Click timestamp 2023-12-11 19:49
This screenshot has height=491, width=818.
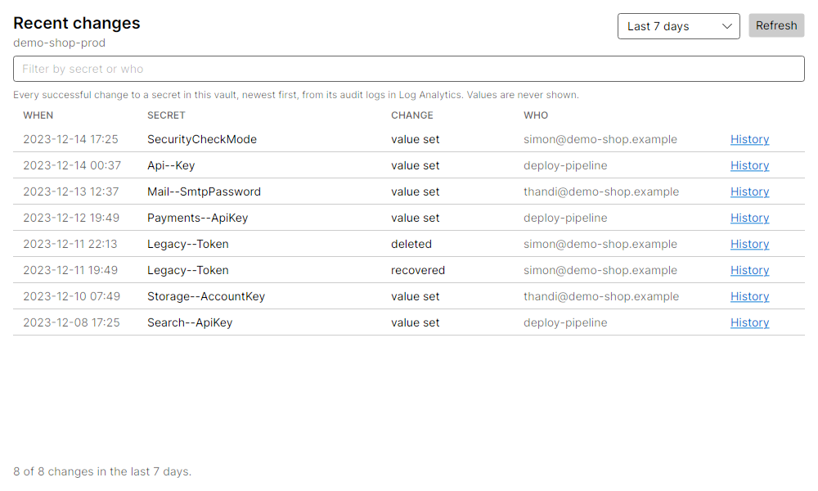click(70, 270)
